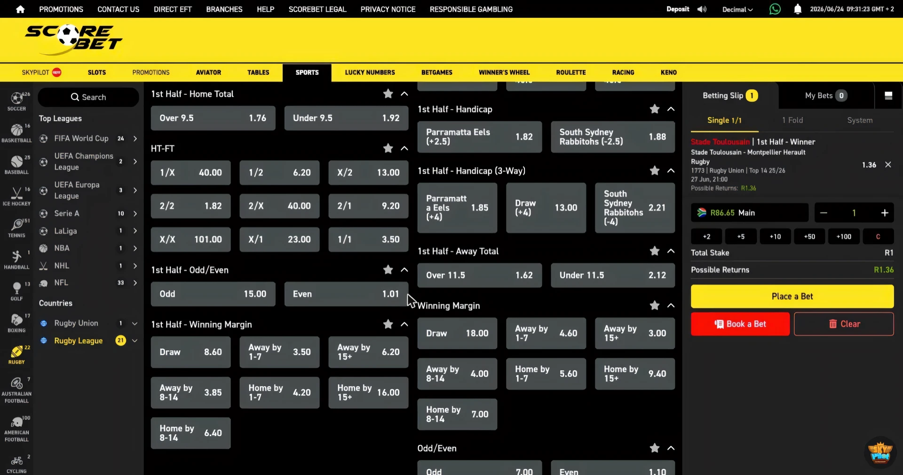
Task: Pick HT-FT outcome 2/2 at 1.82
Action: (x=190, y=206)
